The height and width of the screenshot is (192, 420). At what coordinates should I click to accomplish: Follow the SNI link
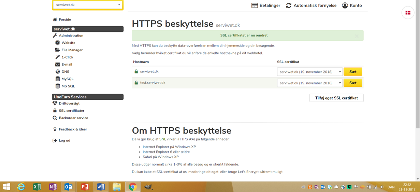pos(162,139)
